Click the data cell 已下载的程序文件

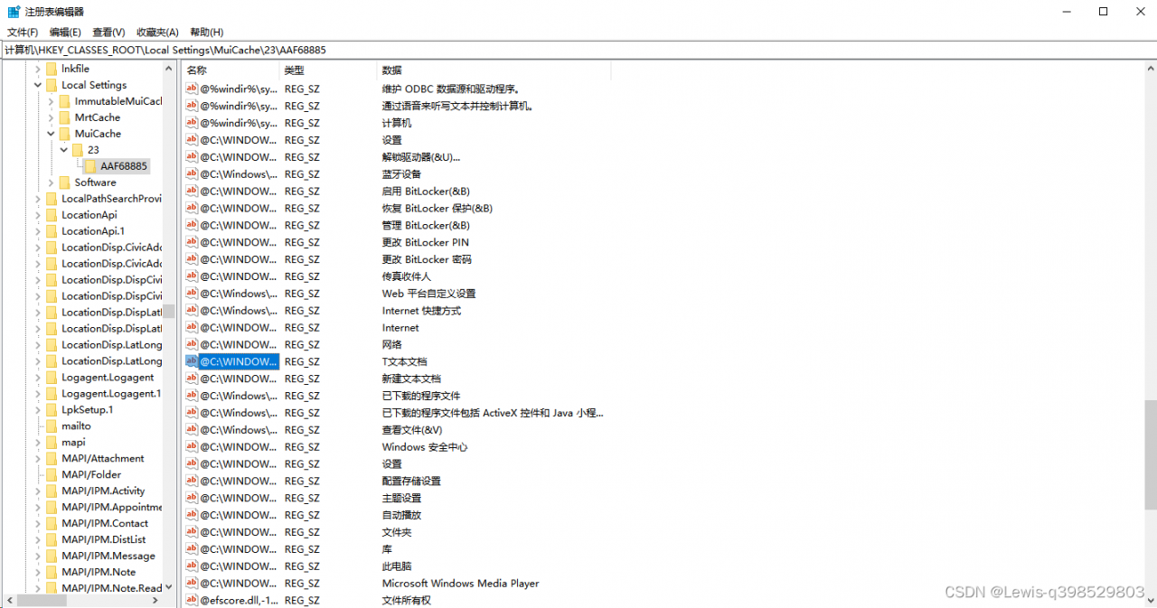[421, 396]
